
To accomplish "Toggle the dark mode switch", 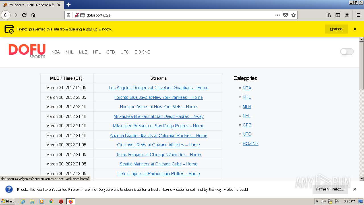I will click(x=347, y=52).
